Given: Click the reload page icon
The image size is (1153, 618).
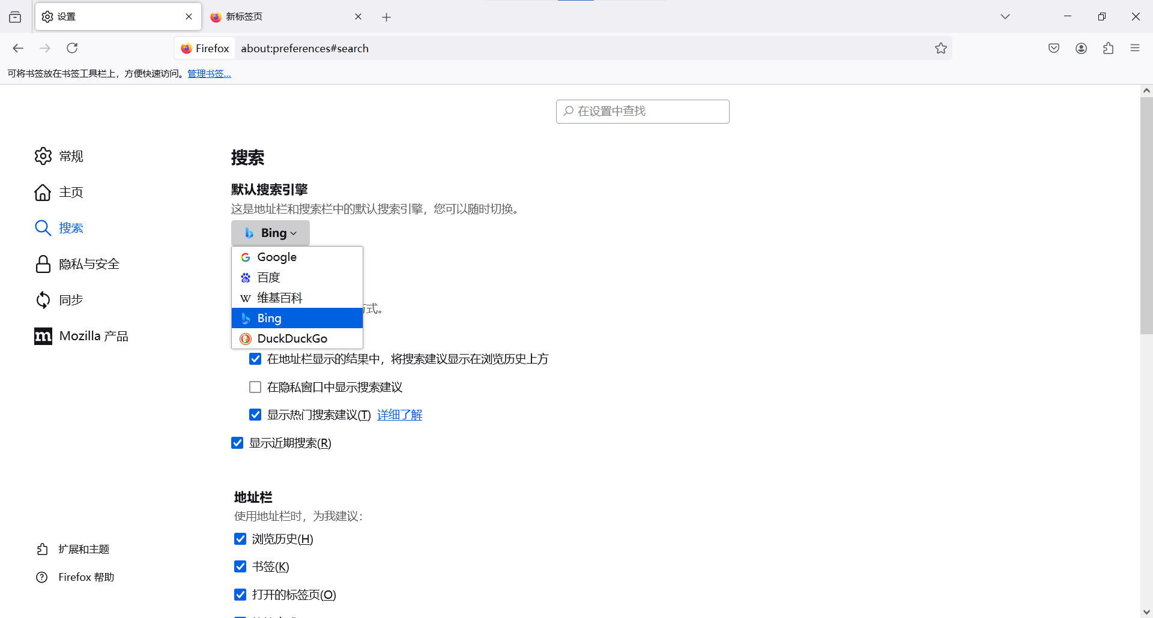Looking at the screenshot, I should (72, 48).
